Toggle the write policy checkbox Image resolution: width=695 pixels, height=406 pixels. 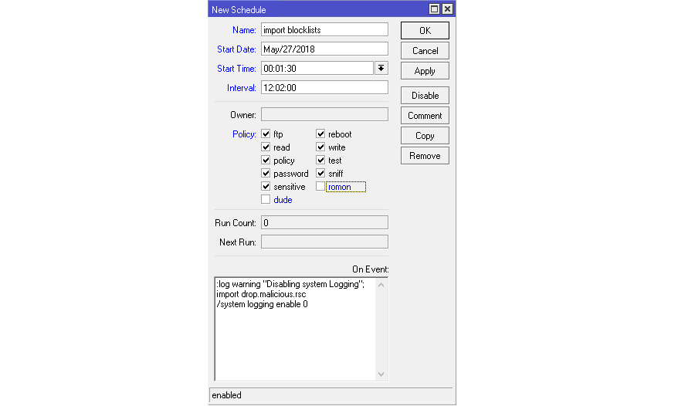click(320, 147)
